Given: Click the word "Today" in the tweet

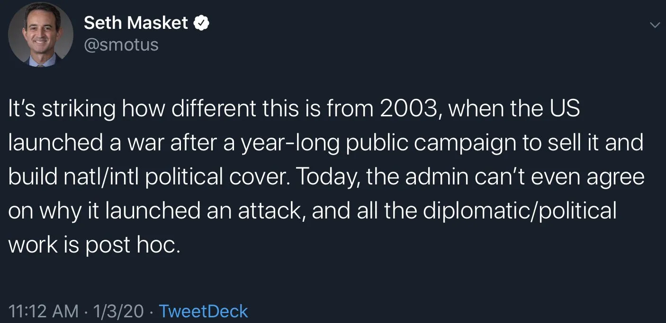Looking at the screenshot, I should pyautogui.click(x=323, y=177).
